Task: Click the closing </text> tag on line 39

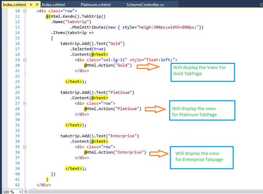Action: (73, 168)
